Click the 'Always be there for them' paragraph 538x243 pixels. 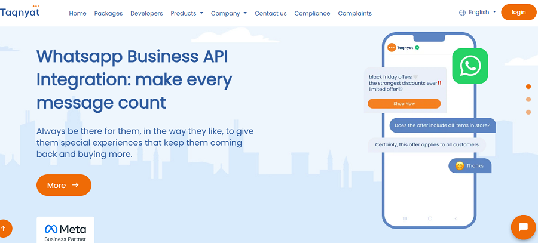click(x=145, y=143)
